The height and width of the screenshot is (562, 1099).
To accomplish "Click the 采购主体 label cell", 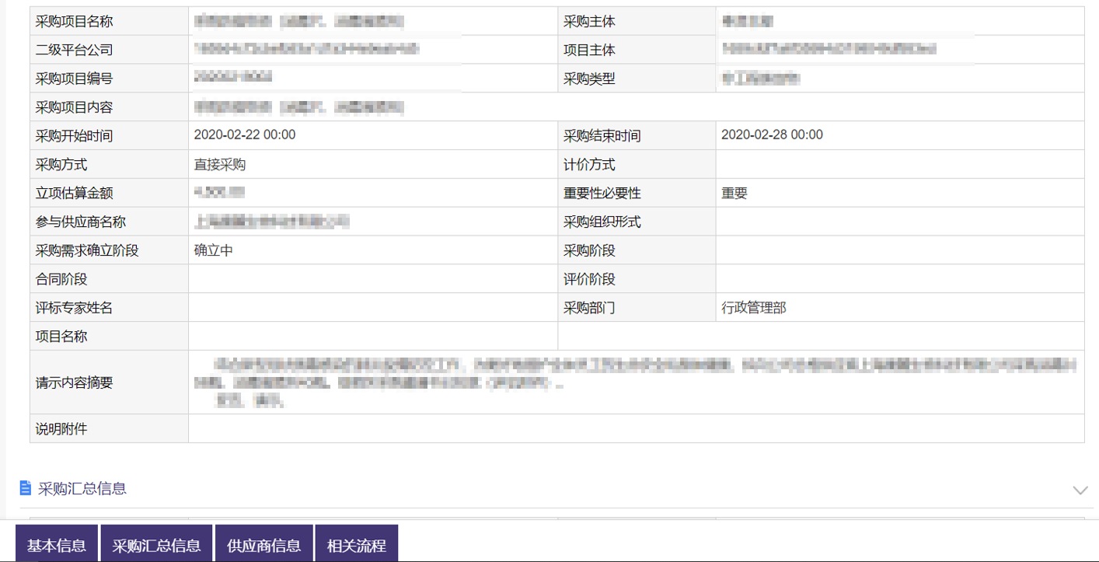I will pos(637,21).
